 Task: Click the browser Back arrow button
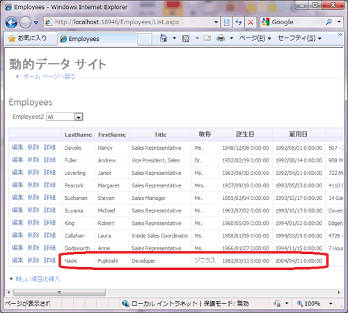tap(11, 22)
